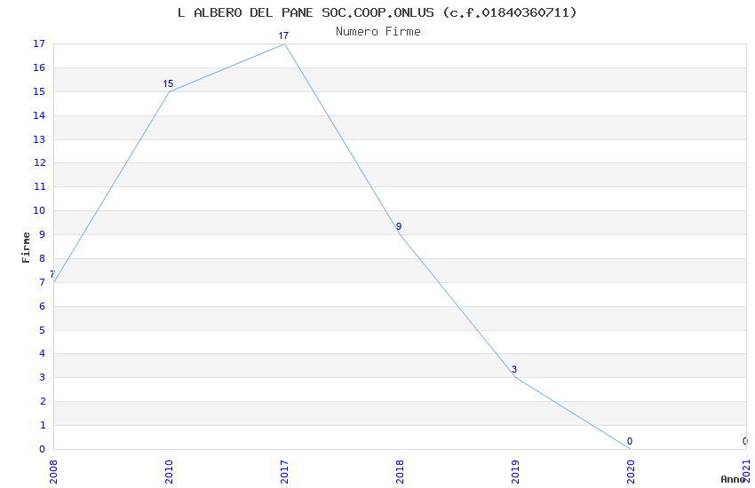Select the 2020 data point labeled 0

point(631,448)
